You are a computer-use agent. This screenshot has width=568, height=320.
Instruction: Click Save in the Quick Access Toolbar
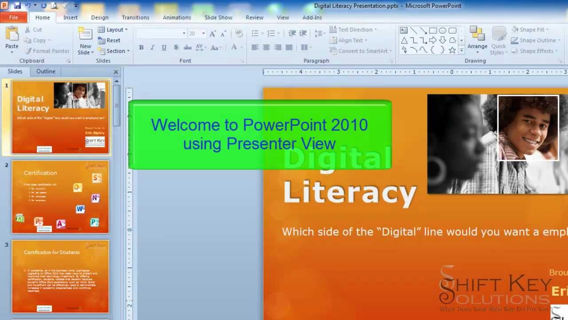pyautogui.click(x=17, y=6)
